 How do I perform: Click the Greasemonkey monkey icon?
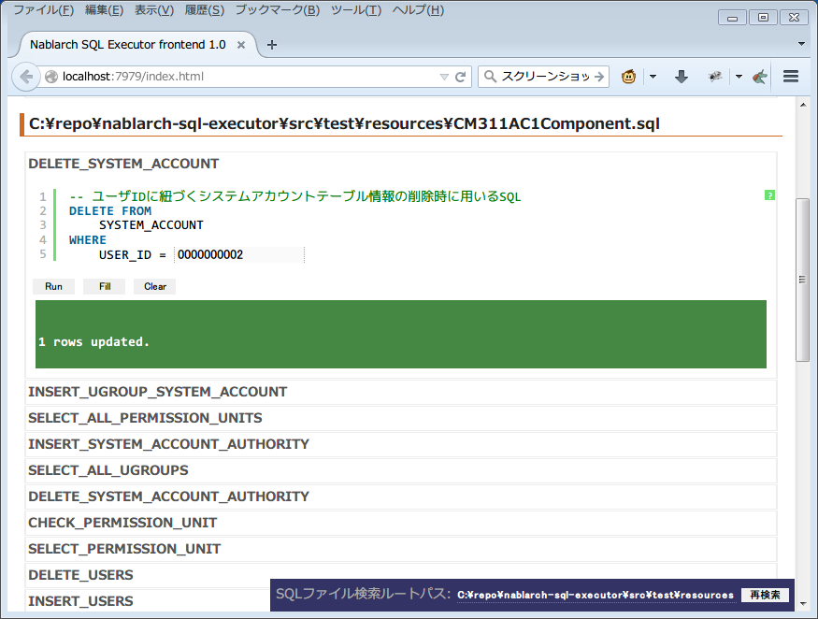click(629, 77)
